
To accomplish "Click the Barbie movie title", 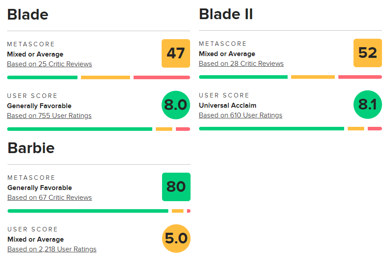I will coord(31,148).
